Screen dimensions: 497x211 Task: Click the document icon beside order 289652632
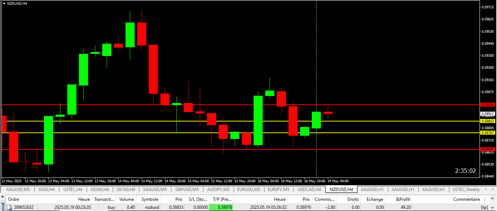[x=9, y=207]
